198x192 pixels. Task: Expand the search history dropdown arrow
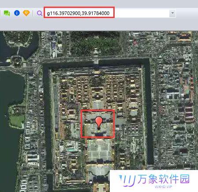tap(172, 13)
